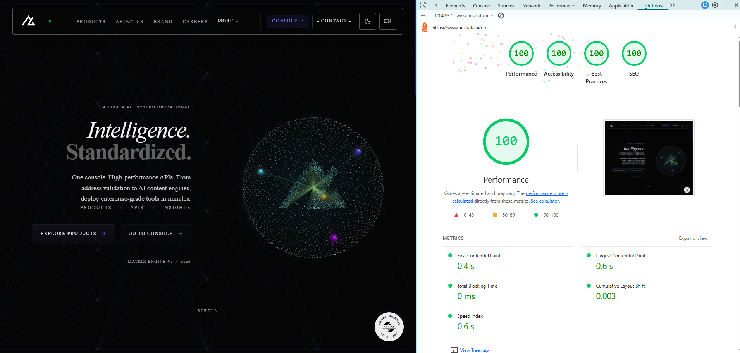Viewport: 740px width, 353px height.
Task: Click the large Performance score gauge
Action: point(506,141)
